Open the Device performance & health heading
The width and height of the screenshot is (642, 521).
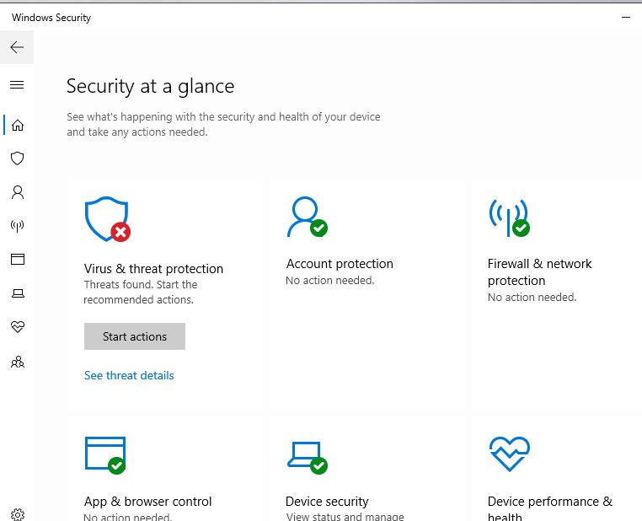pyautogui.click(x=550, y=508)
